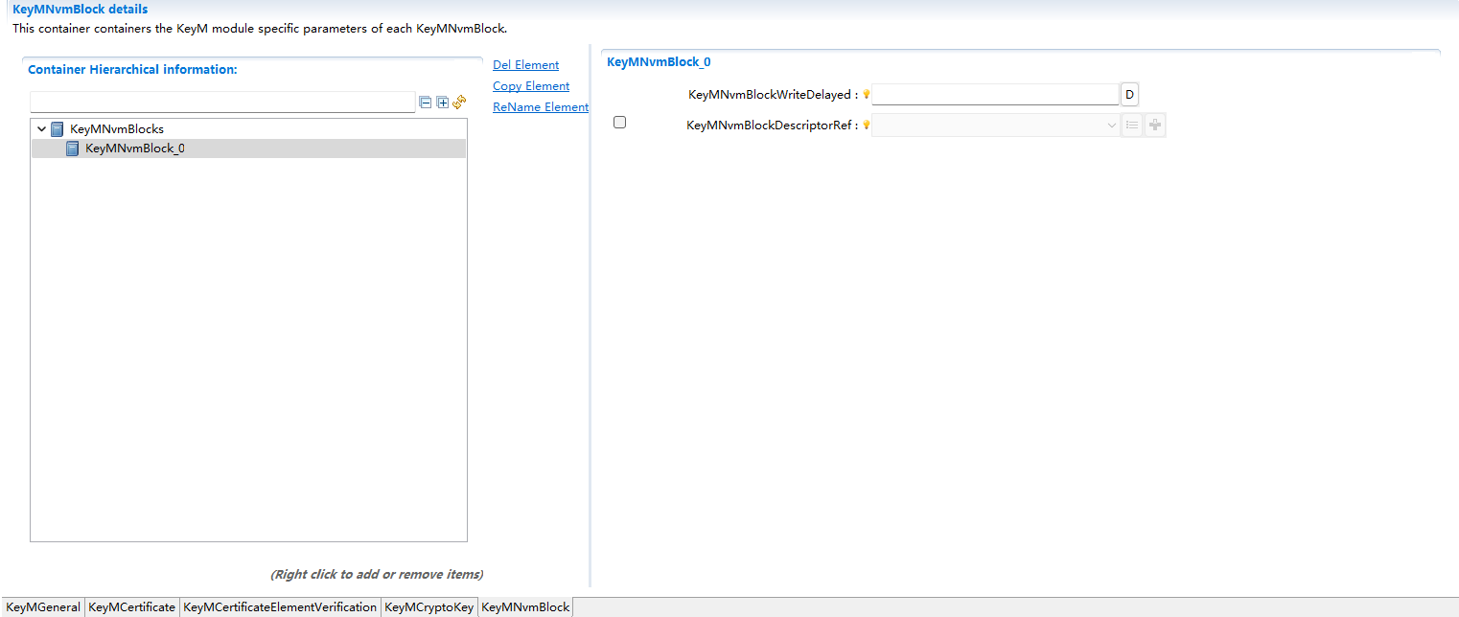Click the key icon next to KeyMNvmBlockDescriptorRef
The height and width of the screenshot is (617, 1459).
coord(867,125)
